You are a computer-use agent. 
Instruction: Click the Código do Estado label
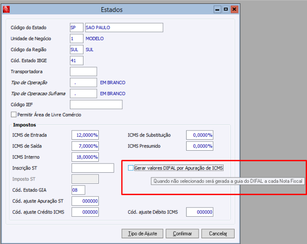[28, 28]
